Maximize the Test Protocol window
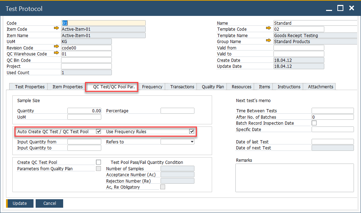Viewport: 361px width, 213px height. 340,8
